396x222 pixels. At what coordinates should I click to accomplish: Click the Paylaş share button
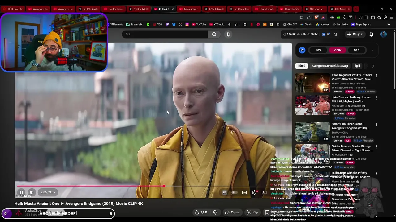pyautogui.click(x=232, y=212)
